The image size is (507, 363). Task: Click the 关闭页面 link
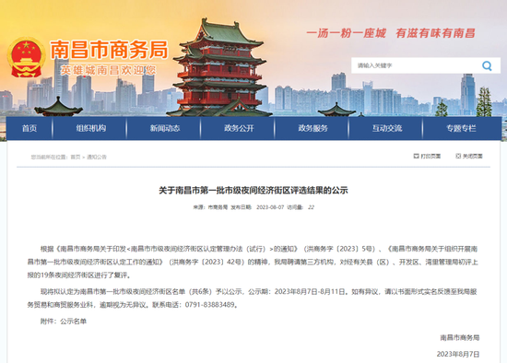(x=472, y=156)
